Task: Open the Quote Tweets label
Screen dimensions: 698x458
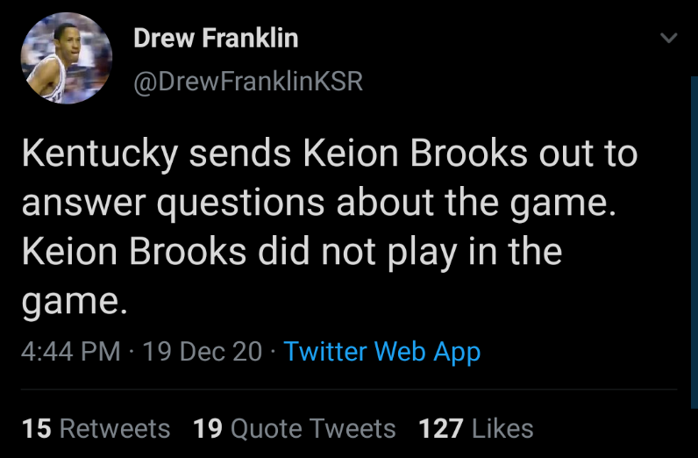Action: click(313, 428)
